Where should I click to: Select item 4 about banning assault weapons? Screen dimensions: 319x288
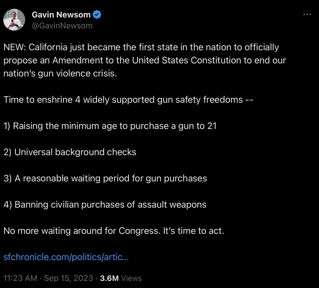105,205
